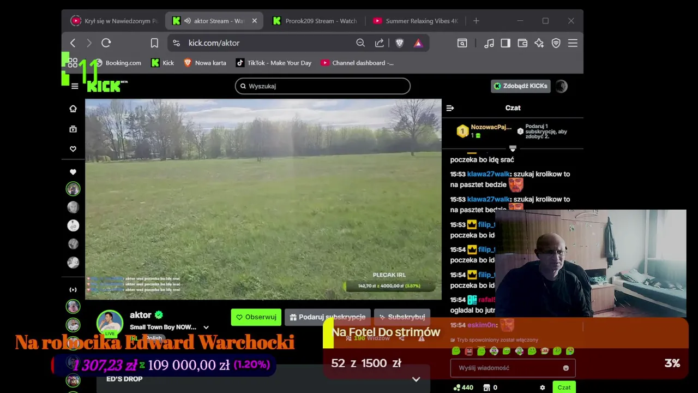Open the Brave Rewards triangle icon
Viewport: 698px width, 393px height.
tap(418, 43)
